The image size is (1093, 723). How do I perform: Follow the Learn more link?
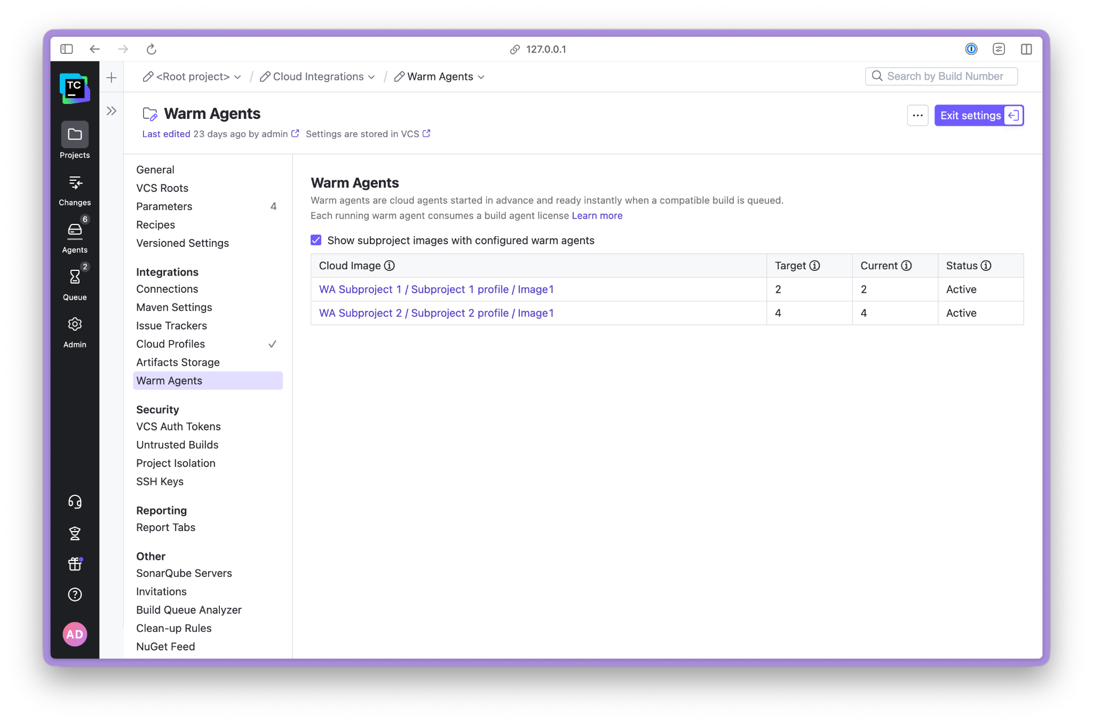[597, 215]
